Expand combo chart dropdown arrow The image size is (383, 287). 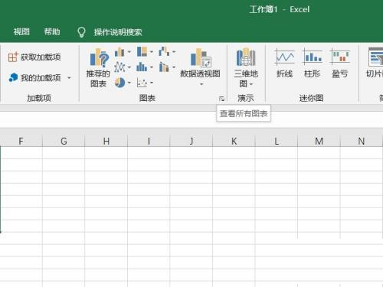pos(174,67)
